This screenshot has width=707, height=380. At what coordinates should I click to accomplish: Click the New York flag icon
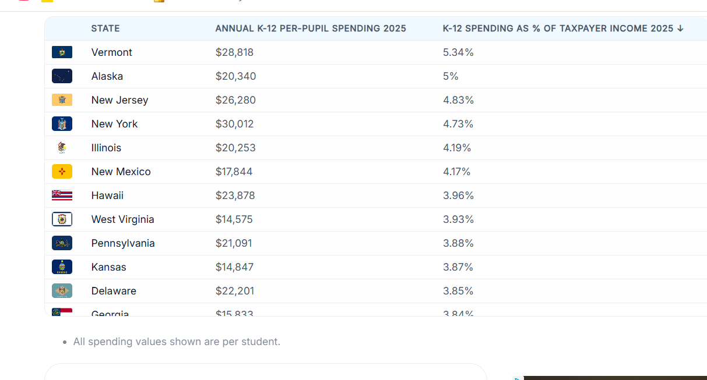click(62, 124)
